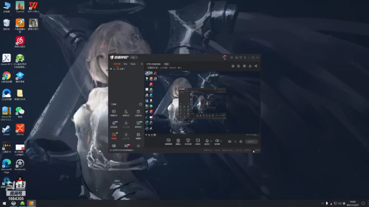The height and width of the screenshot is (207, 369).
Task: Switch to the first orange scene tab
Action: 117,64
